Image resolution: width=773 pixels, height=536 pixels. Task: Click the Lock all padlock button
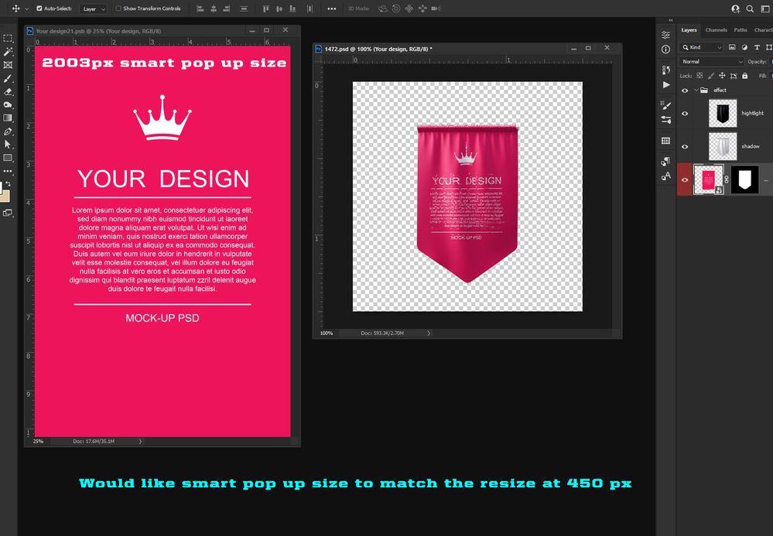(x=744, y=76)
